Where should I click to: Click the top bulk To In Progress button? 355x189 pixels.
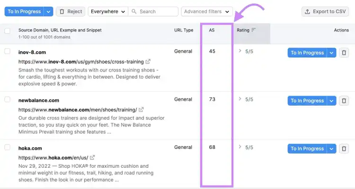pos(24,11)
